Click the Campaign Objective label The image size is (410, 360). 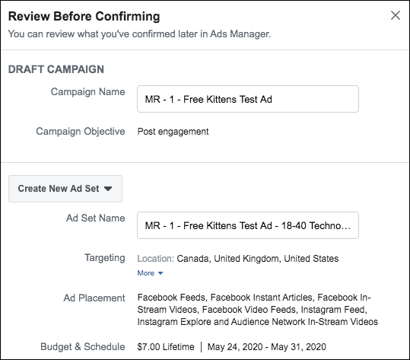coord(81,132)
